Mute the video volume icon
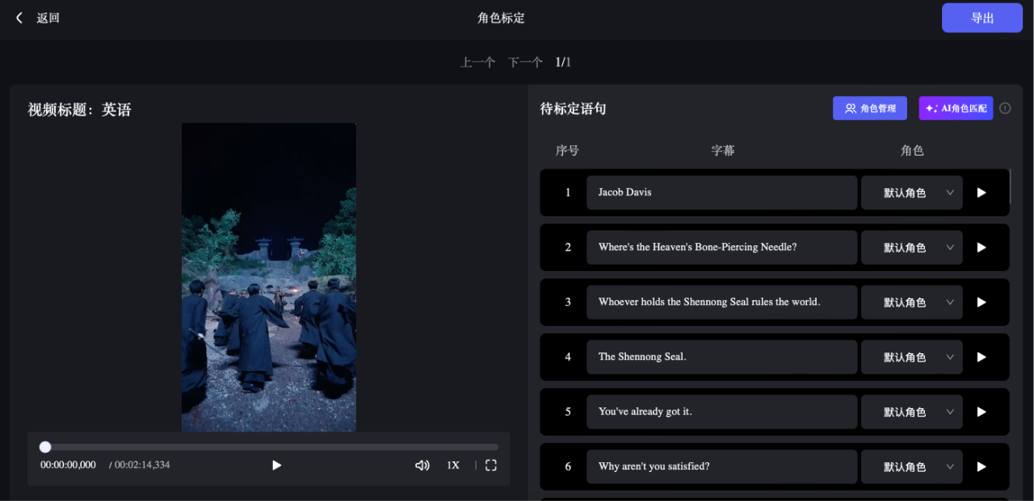 (421, 466)
